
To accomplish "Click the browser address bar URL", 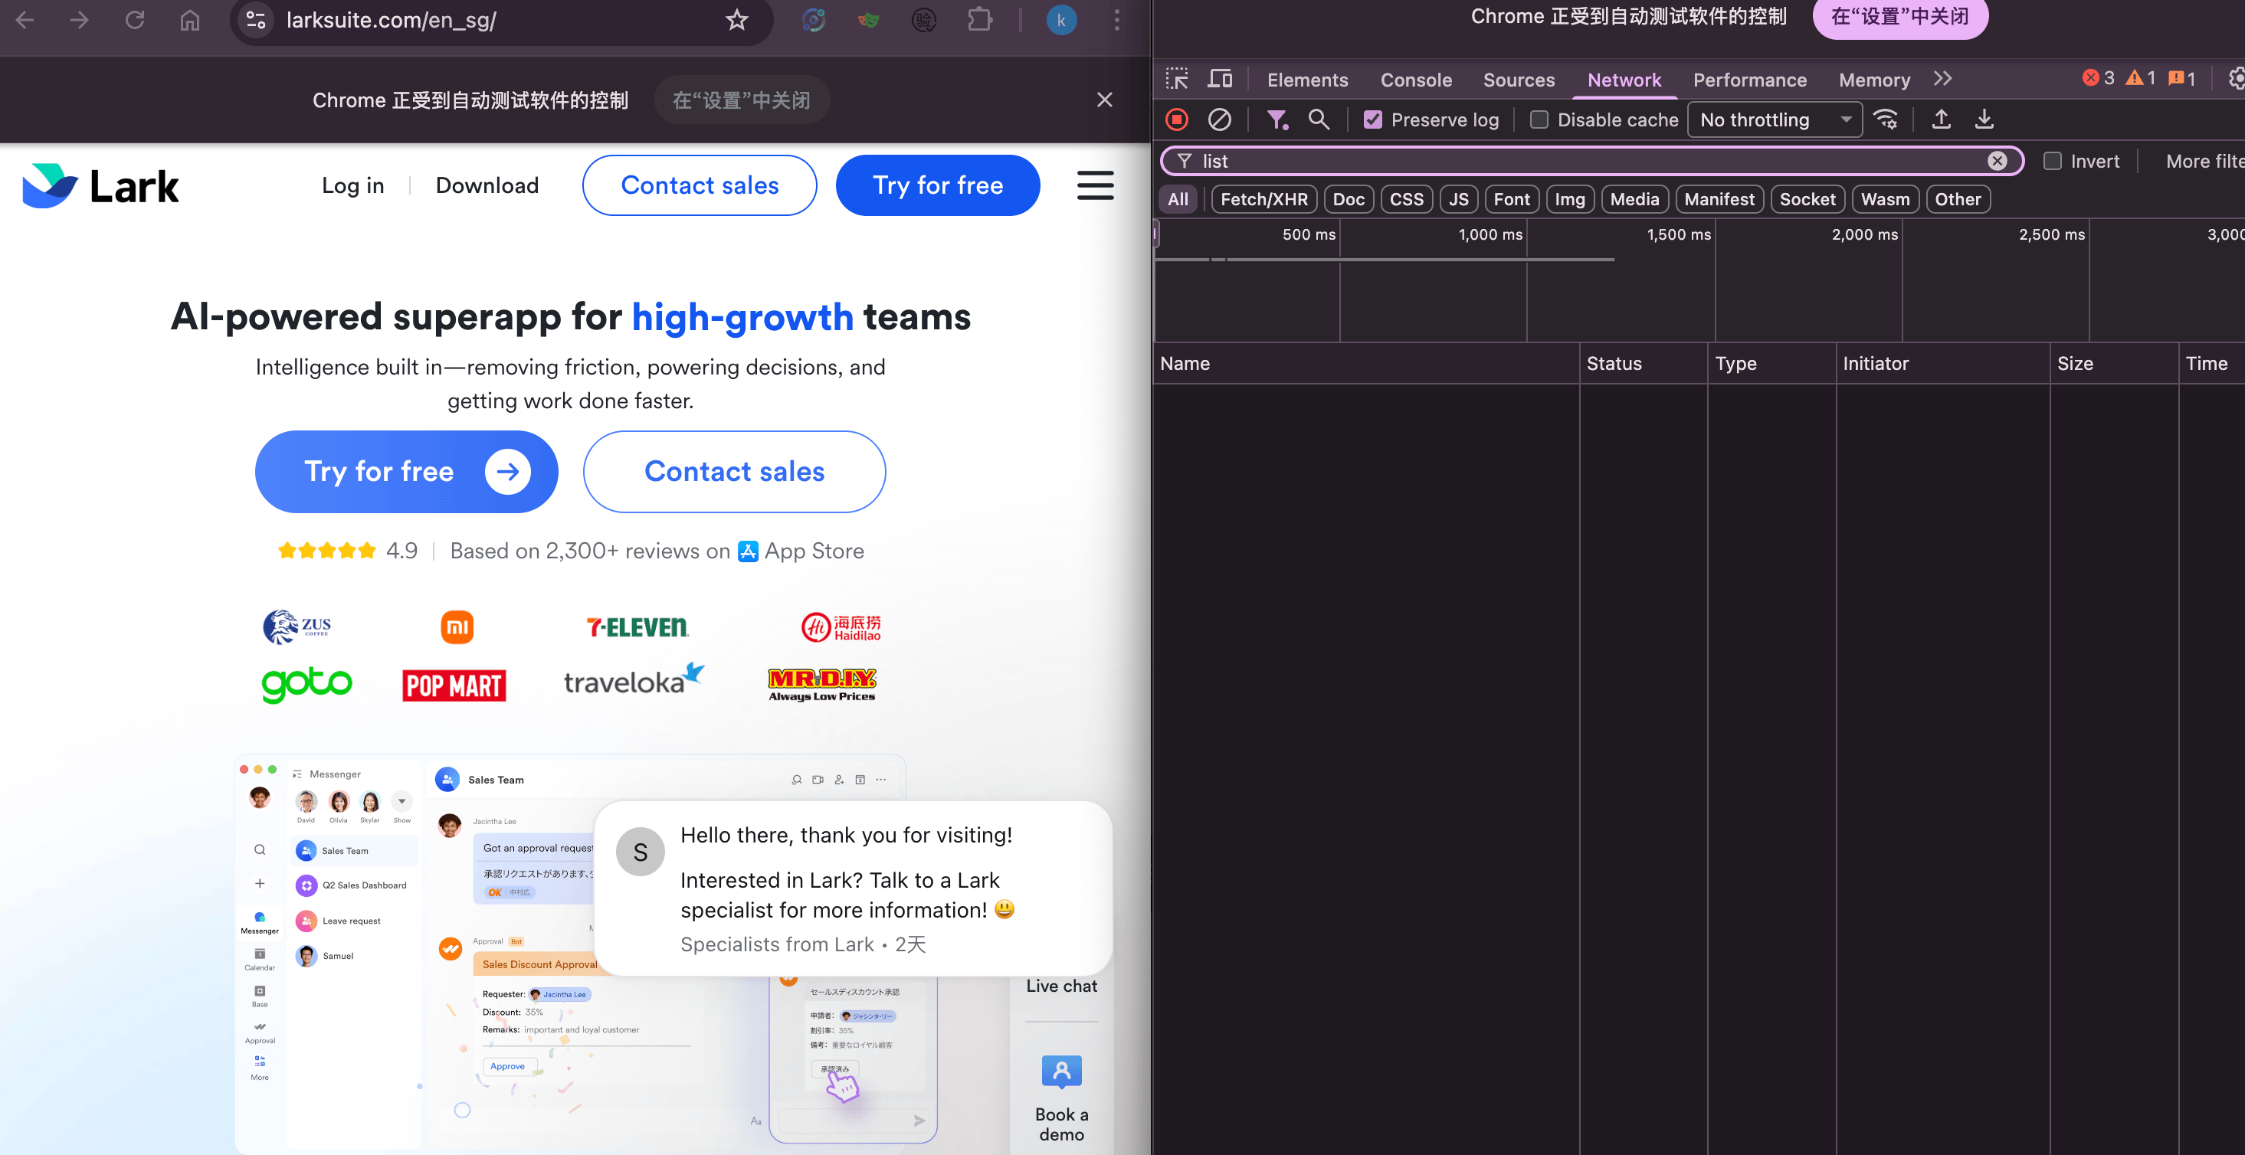I will click(392, 20).
